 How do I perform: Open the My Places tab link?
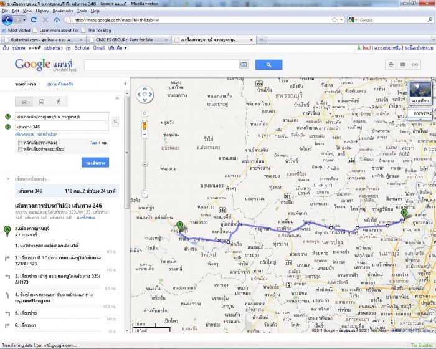click(x=60, y=84)
